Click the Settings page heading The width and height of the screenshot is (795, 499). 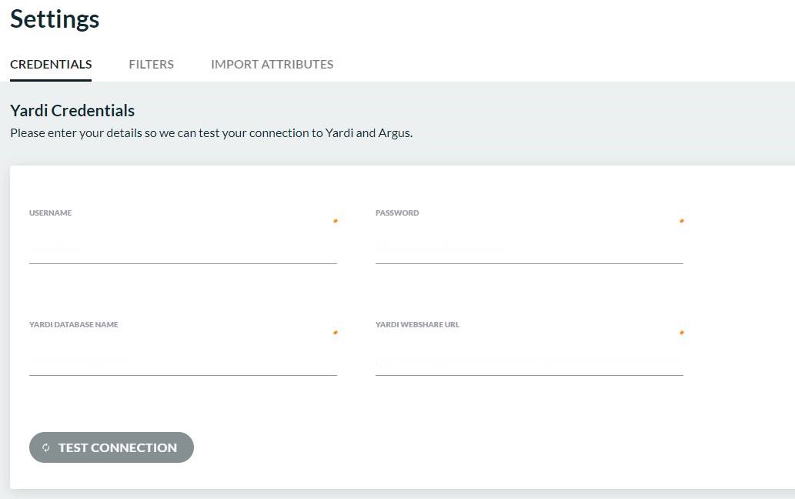tap(55, 19)
